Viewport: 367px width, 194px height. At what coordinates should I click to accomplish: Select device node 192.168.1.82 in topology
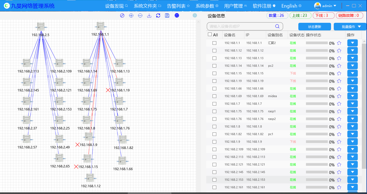coord(122,140)
